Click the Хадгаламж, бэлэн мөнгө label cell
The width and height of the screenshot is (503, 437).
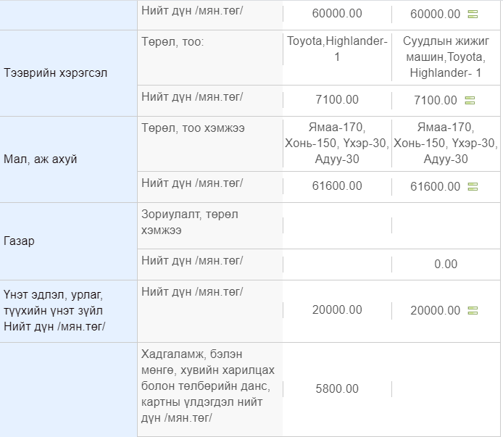point(209,386)
